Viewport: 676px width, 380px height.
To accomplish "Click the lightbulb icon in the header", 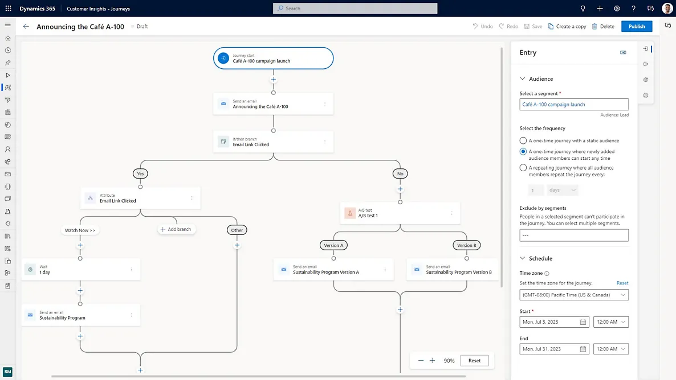I will click(x=583, y=8).
